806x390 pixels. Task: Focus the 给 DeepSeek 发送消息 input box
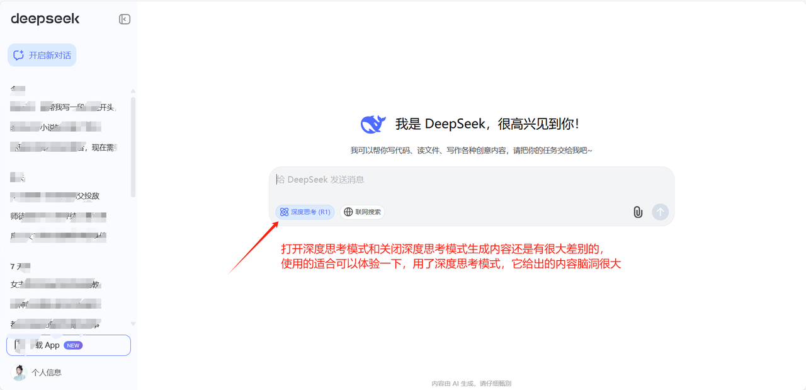coord(472,180)
